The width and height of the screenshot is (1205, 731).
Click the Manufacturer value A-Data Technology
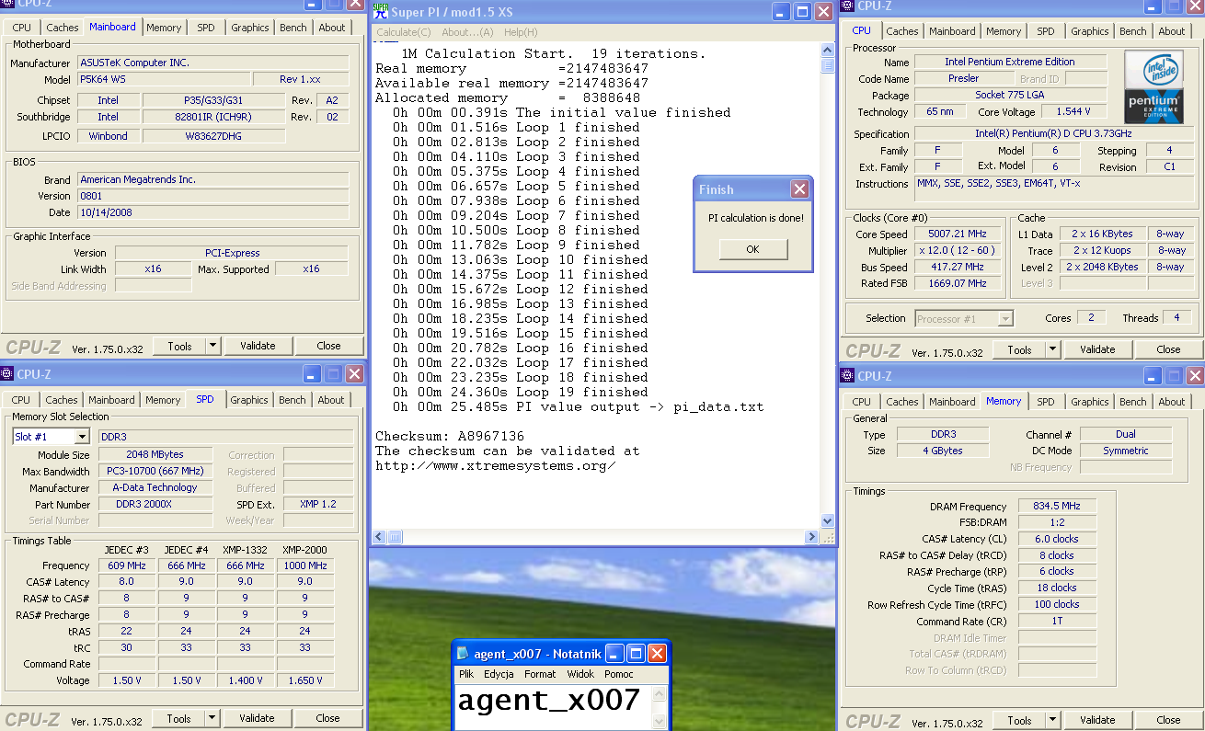click(156, 487)
